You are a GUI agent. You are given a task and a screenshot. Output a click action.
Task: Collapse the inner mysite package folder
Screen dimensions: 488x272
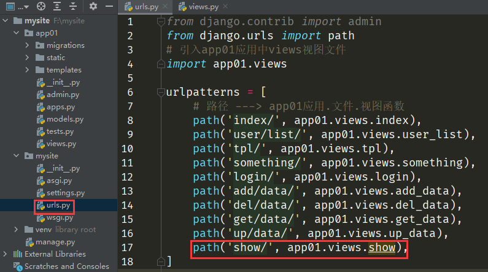point(17,155)
